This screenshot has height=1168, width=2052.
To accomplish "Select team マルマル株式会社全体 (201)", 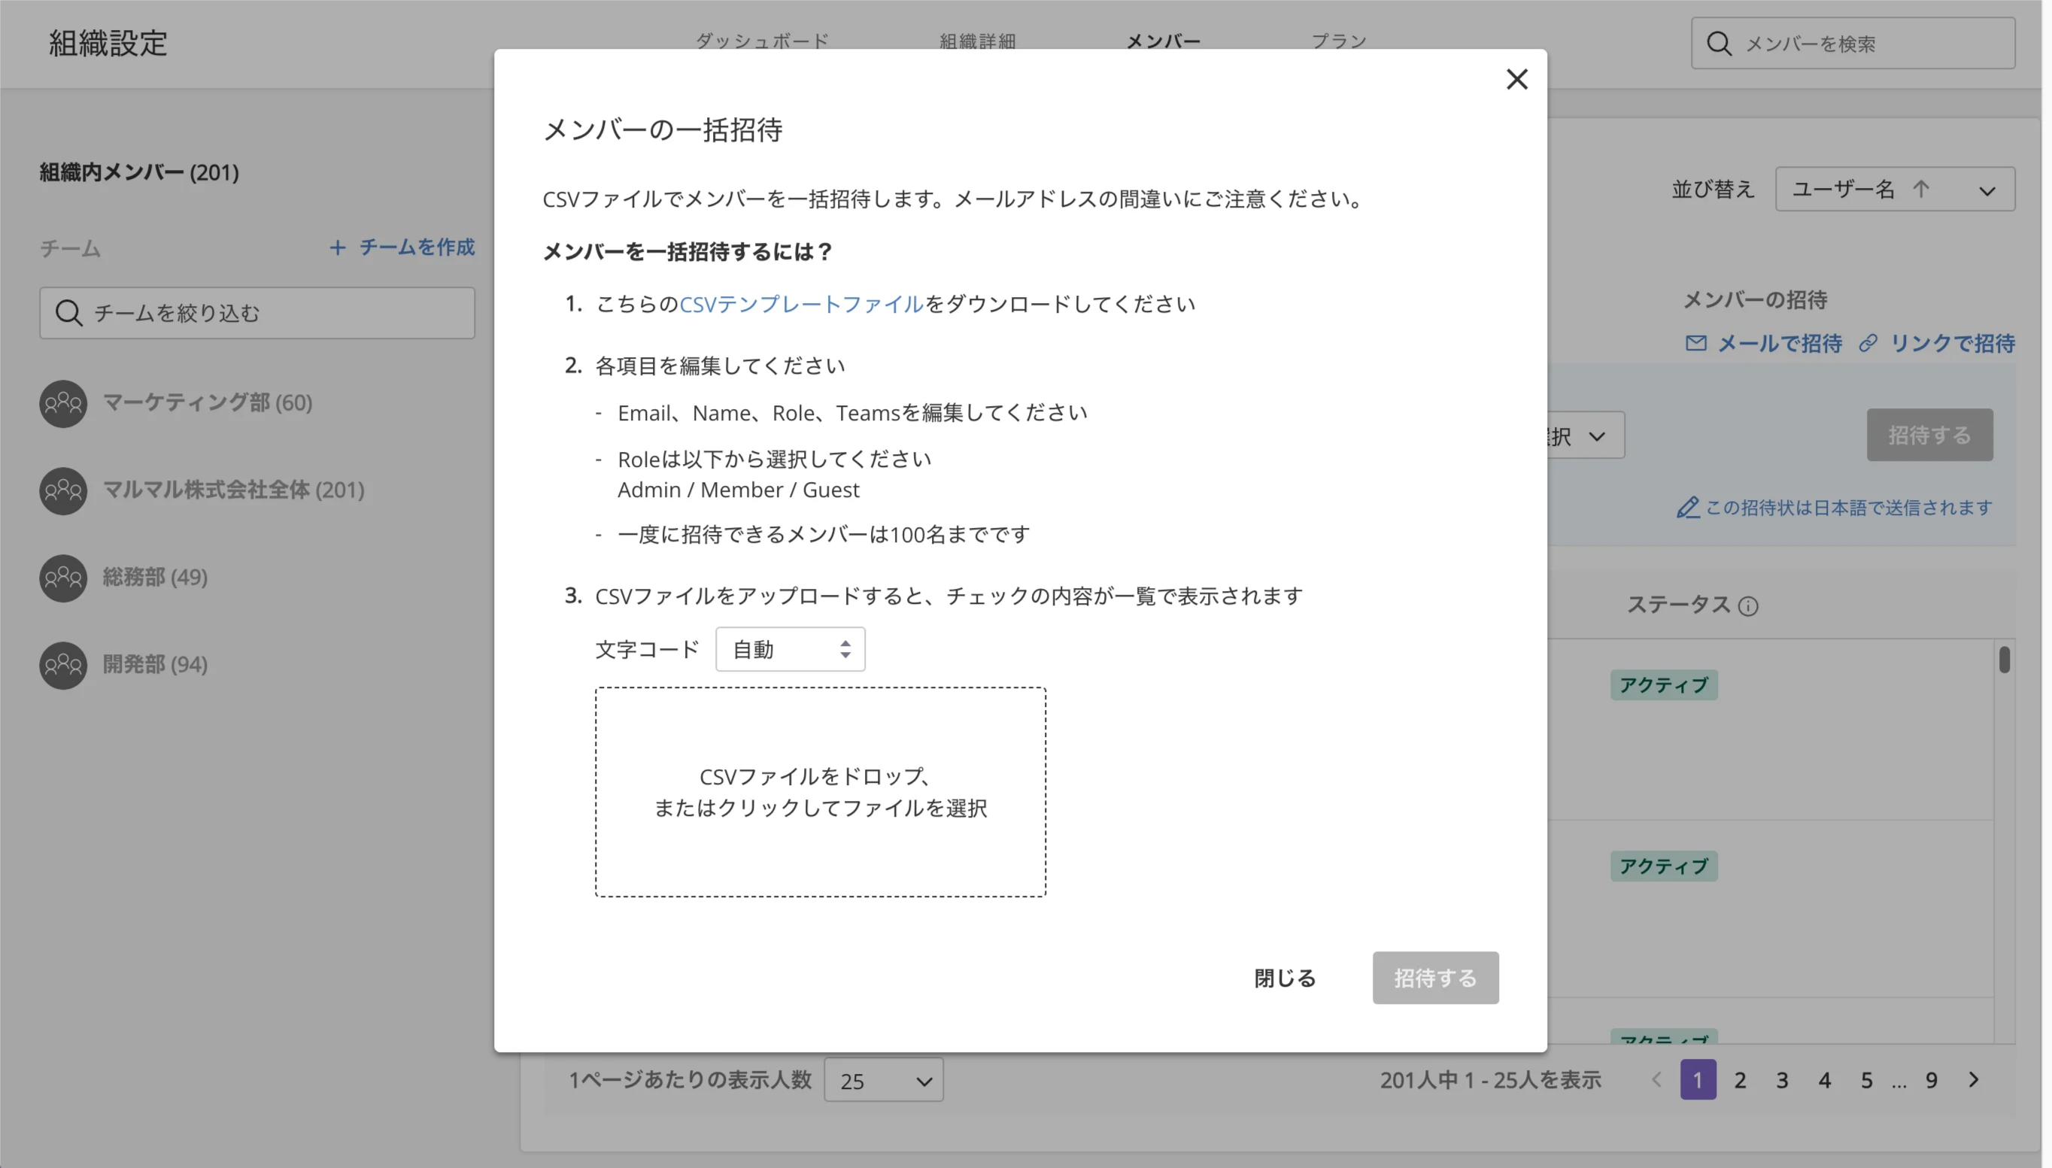I will (233, 490).
